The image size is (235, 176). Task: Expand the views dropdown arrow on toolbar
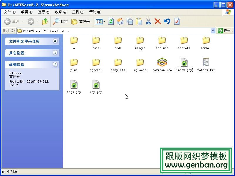103,21
